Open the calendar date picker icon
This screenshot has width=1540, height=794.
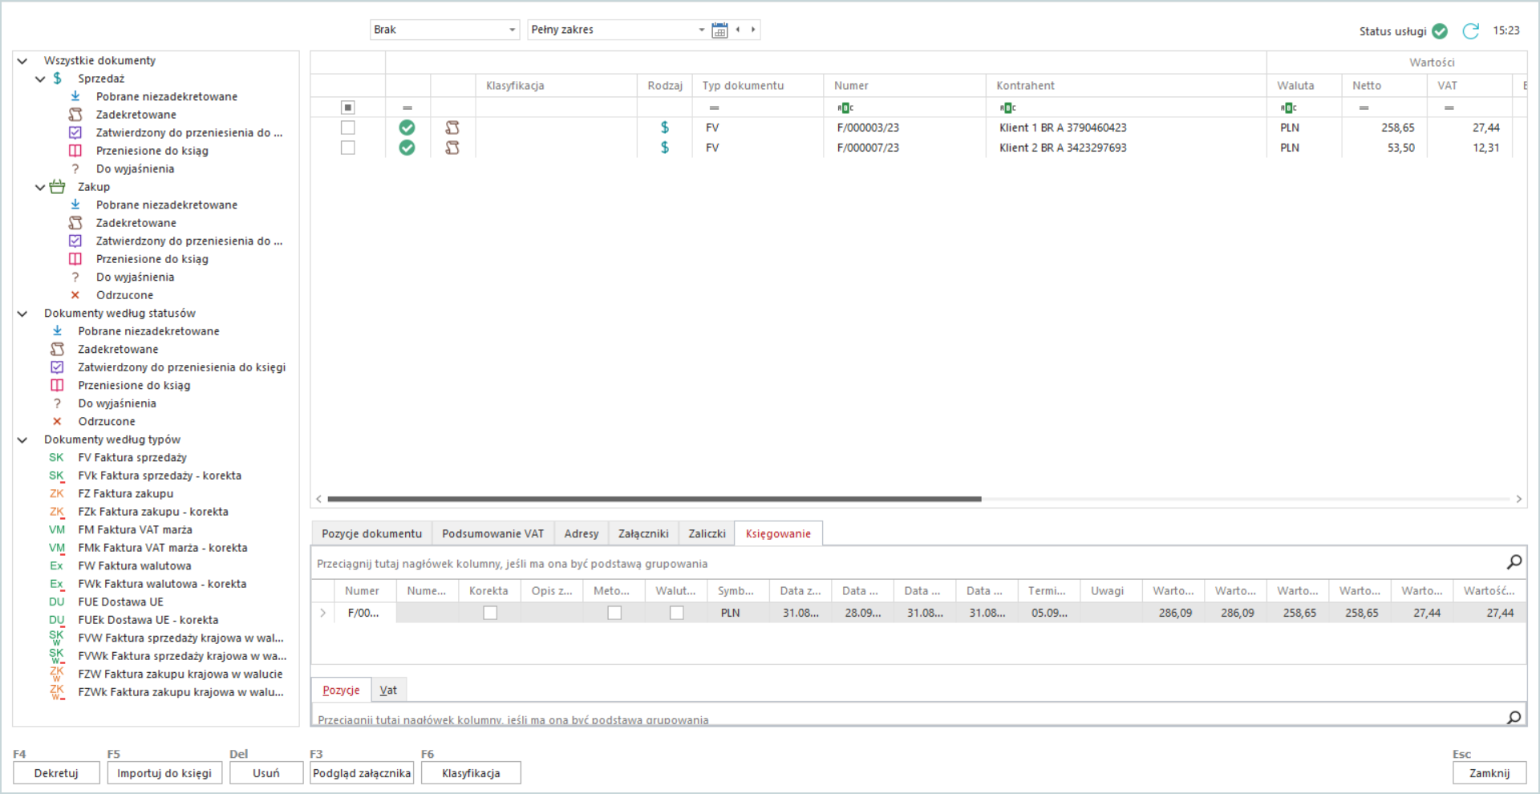[x=719, y=30]
